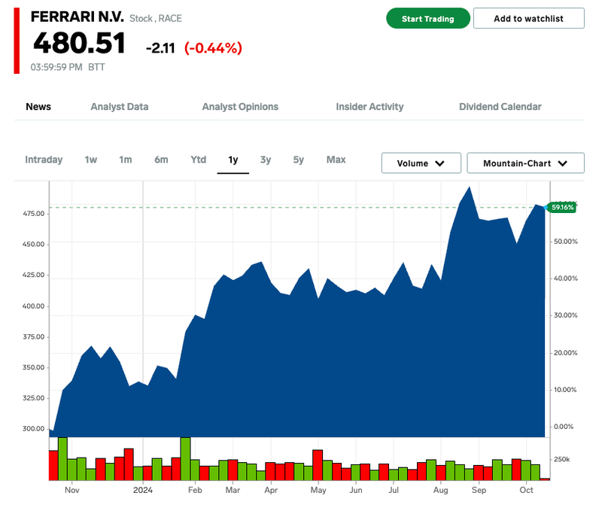Image resolution: width=602 pixels, height=511 pixels.
Task: Choose the 1m time range
Action: click(x=126, y=160)
